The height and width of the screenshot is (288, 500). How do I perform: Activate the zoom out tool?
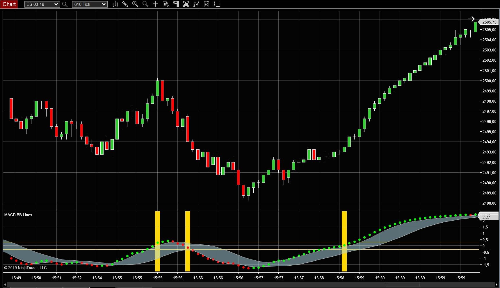coord(145,4)
